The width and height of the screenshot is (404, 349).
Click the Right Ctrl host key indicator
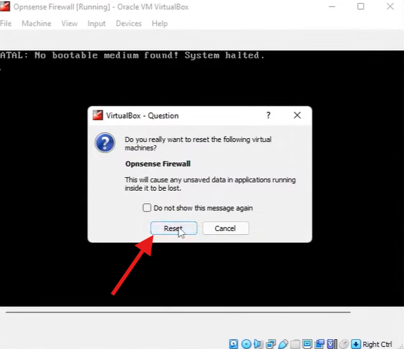(377, 344)
